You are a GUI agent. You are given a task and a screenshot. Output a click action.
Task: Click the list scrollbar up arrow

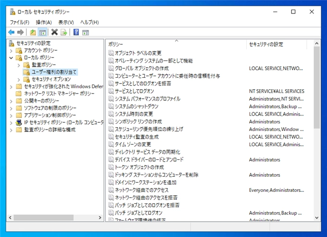[x=317, y=44]
